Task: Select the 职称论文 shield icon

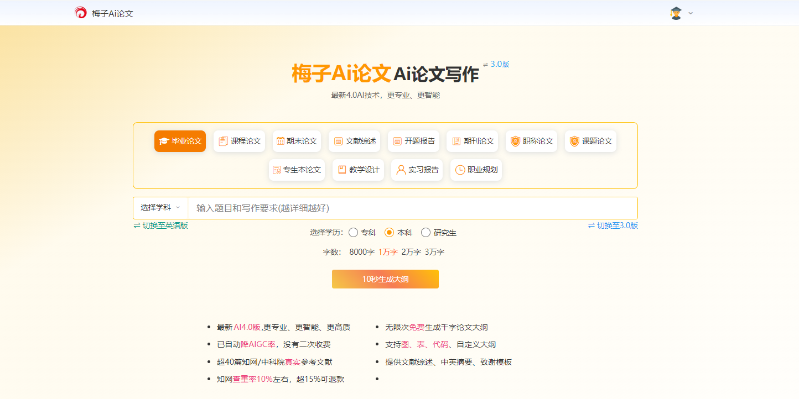Action: coord(515,141)
